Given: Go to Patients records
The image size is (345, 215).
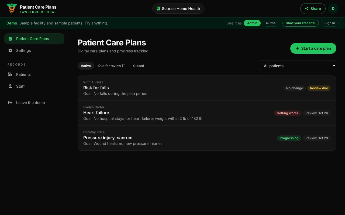Looking at the screenshot, I should click(x=34, y=74).
